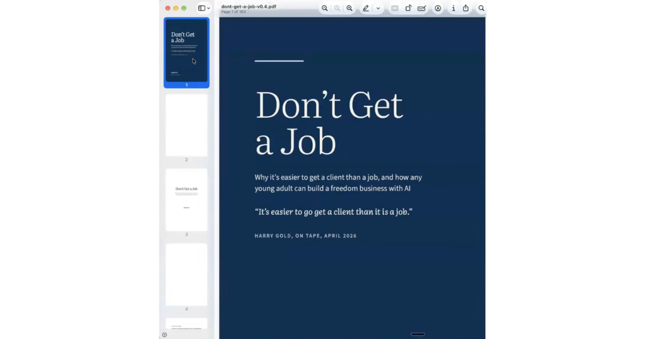The width and height of the screenshot is (646, 339).
Task: Click the actual size zoom icon
Action: 337,8
